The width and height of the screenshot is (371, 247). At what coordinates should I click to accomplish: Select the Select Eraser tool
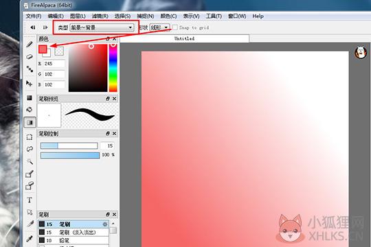[x=30, y=186]
